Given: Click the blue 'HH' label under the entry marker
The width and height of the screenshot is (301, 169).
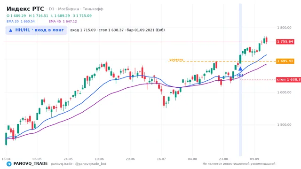Looking at the screenshot, I should tap(240, 75).
